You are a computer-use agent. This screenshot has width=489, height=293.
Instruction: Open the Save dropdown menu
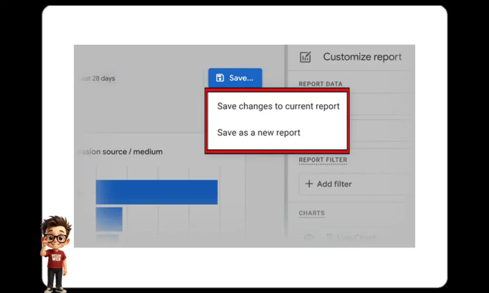point(235,77)
